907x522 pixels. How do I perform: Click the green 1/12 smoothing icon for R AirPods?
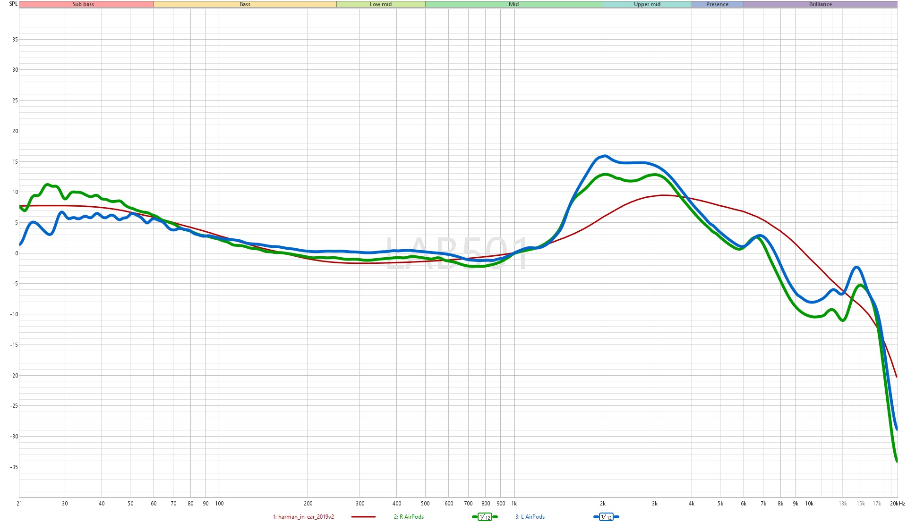(485, 517)
